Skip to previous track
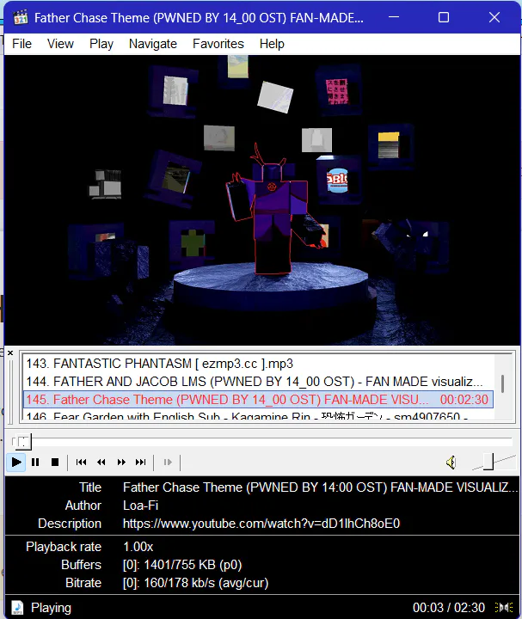 pyautogui.click(x=82, y=462)
